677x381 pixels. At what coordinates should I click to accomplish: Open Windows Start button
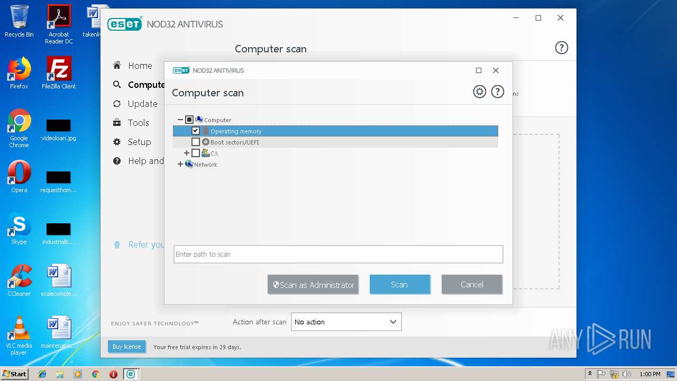click(15, 374)
